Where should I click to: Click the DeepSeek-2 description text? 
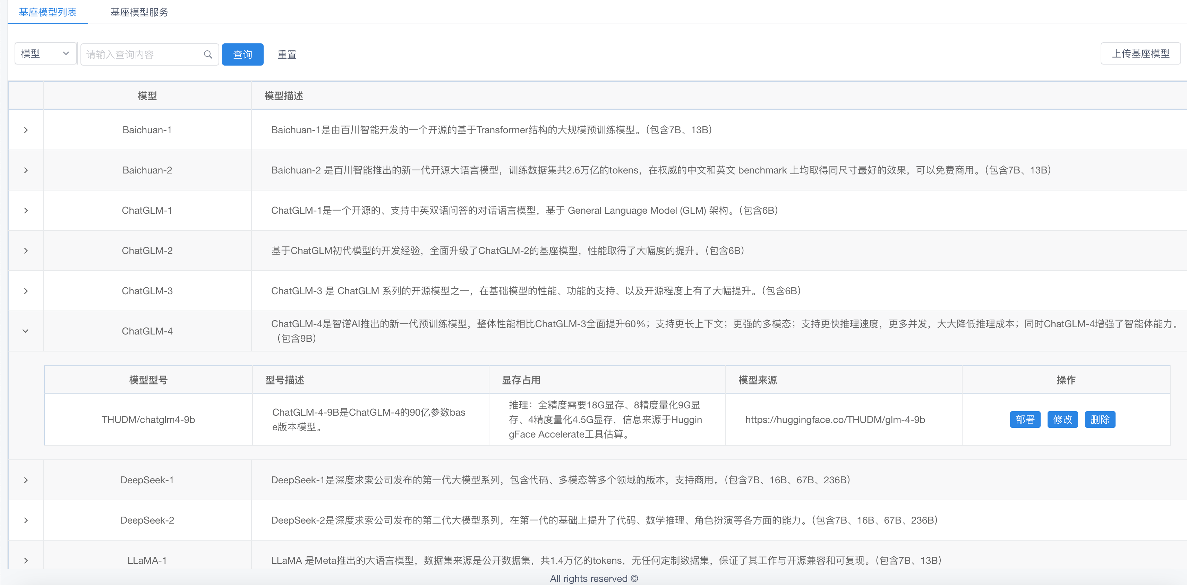(x=605, y=520)
